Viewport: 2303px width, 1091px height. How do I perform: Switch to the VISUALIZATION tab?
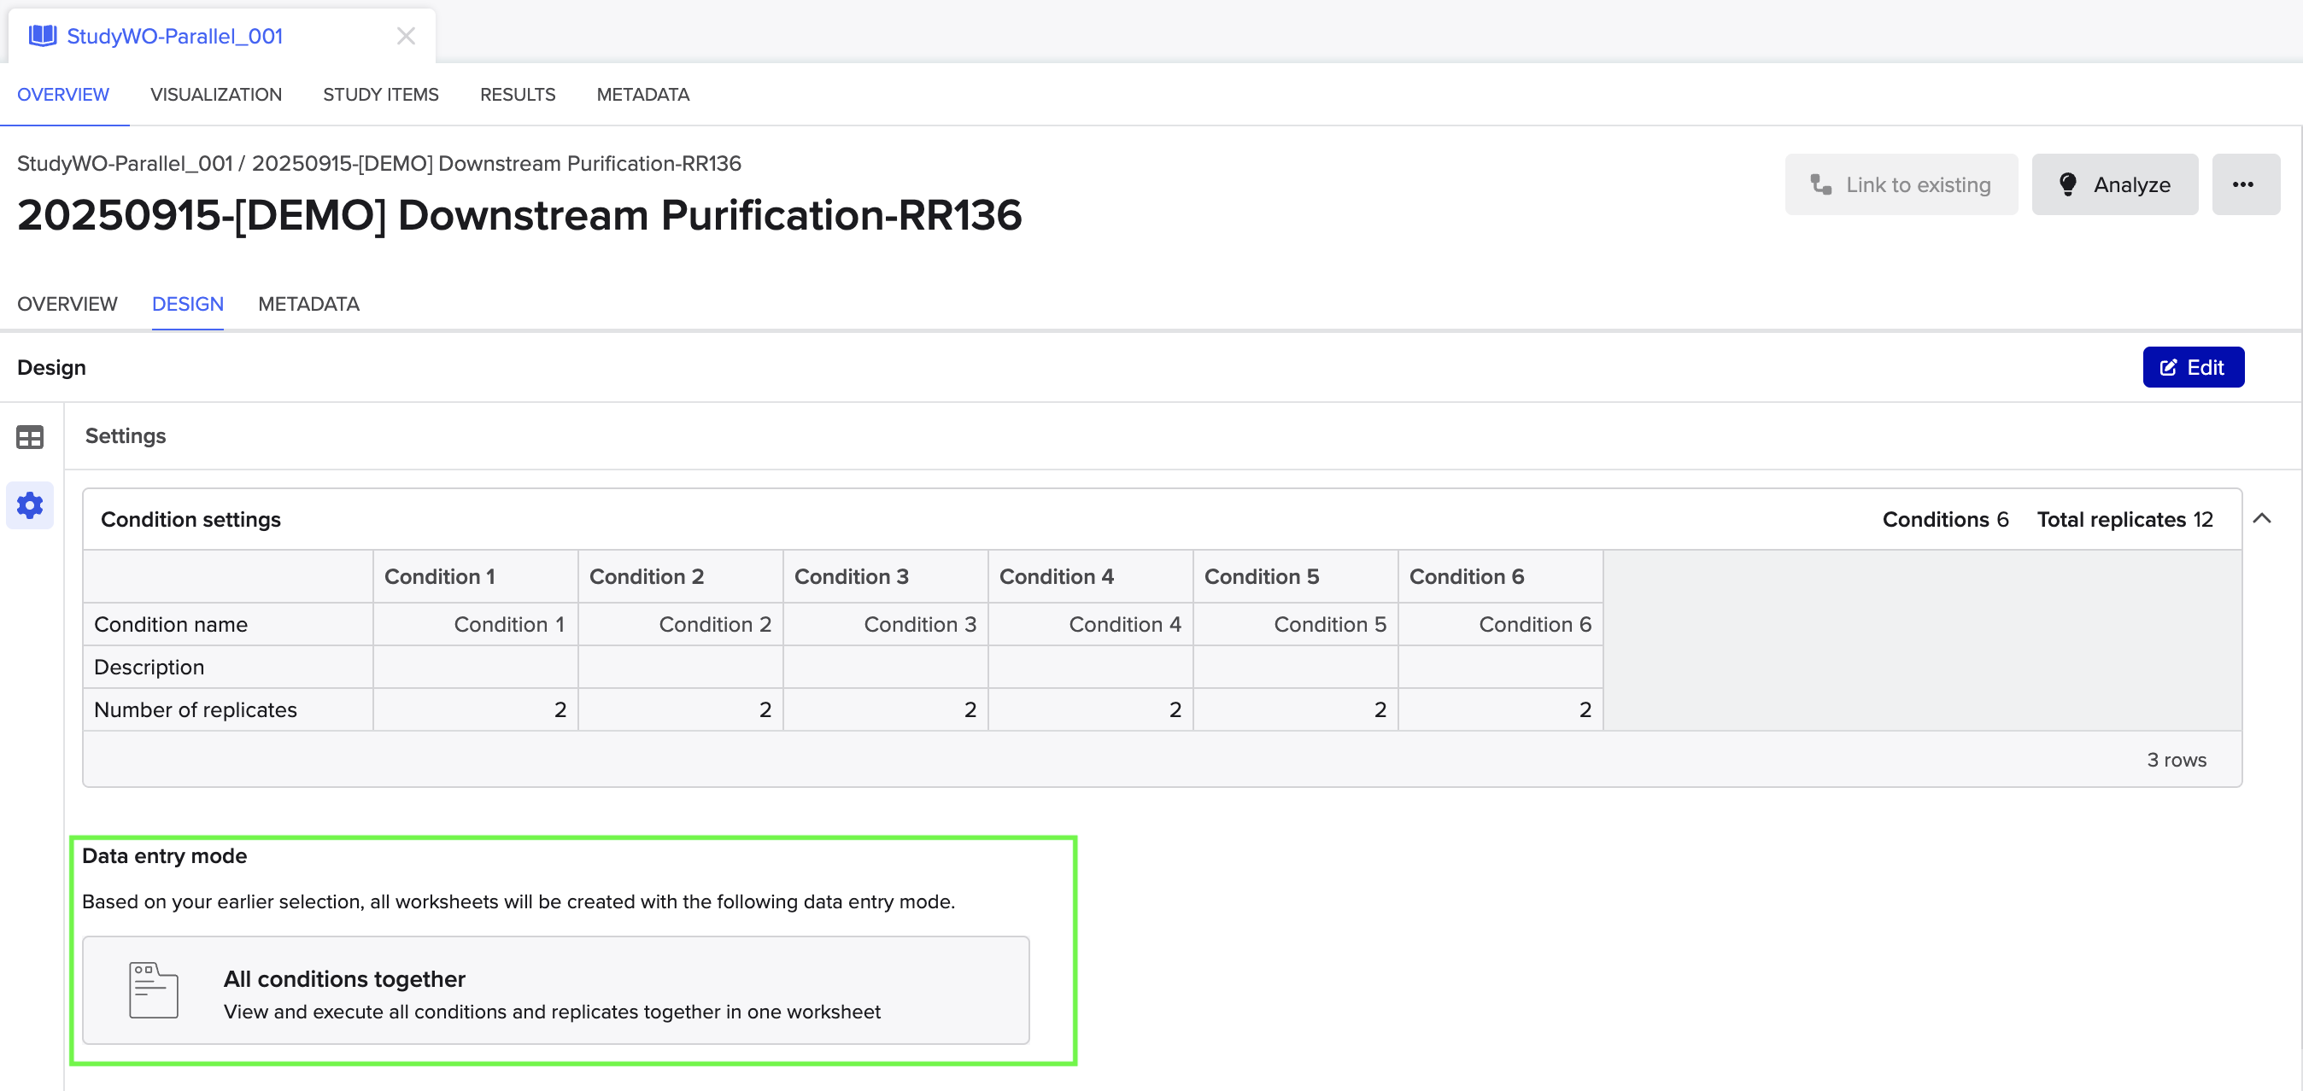215,95
